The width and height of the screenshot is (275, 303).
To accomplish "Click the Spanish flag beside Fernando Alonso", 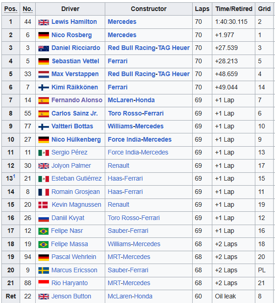I will (x=43, y=100).
